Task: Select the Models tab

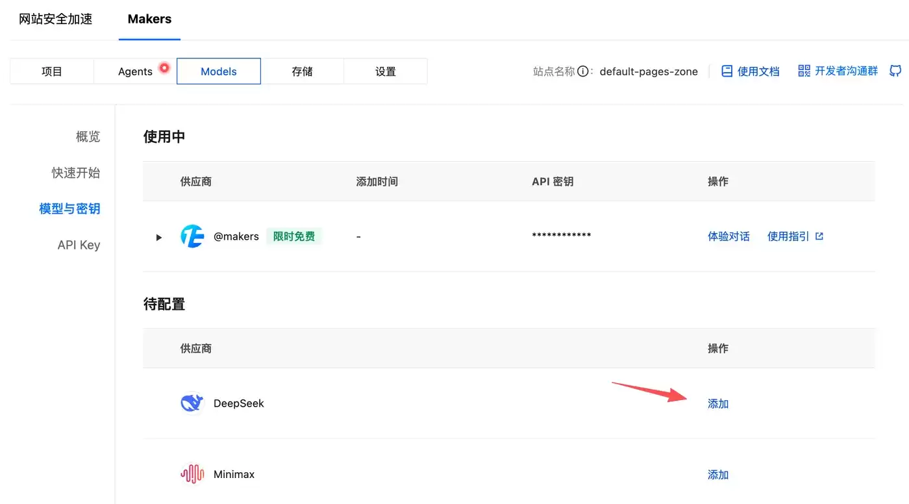Action: (x=219, y=71)
